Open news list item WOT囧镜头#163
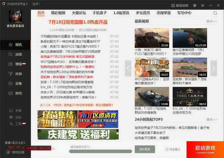The height and width of the screenshot is (158, 224). pyautogui.click(x=68, y=62)
